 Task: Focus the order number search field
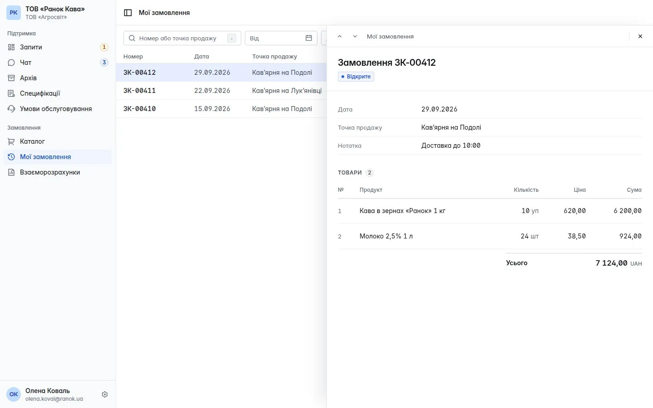click(x=182, y=38)
